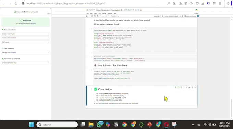Open the Edit menu in Jupyter
Viewport: 233px width, 129px height.
coord(91,13)
